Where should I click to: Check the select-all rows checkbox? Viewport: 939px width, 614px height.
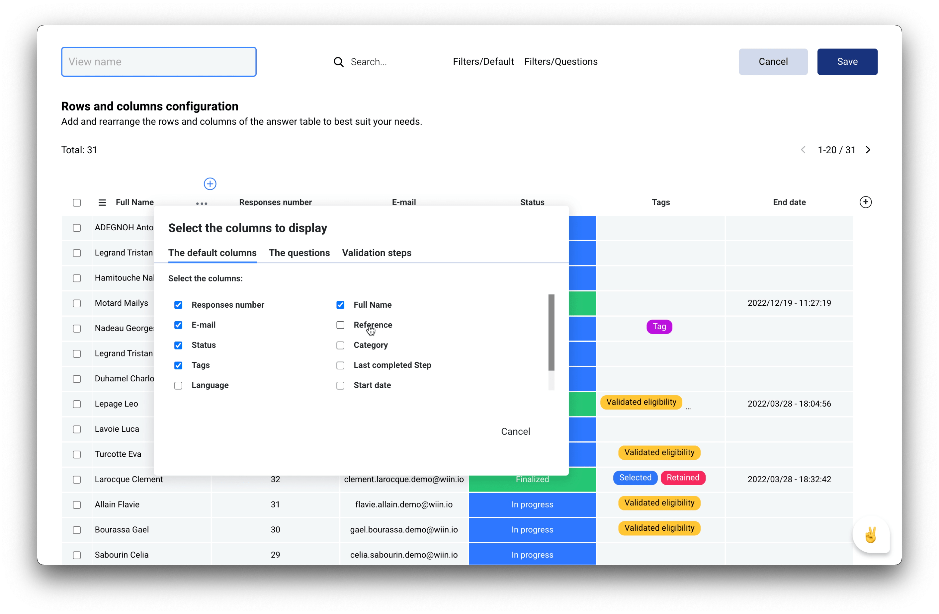click(x=77, y=202)
